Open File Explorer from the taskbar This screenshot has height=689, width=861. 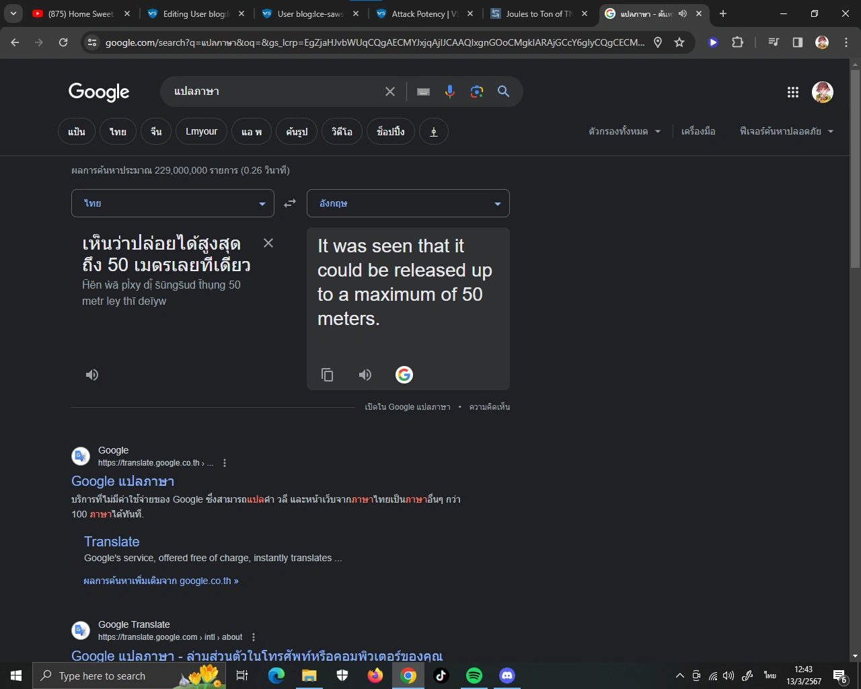point(309,676)
